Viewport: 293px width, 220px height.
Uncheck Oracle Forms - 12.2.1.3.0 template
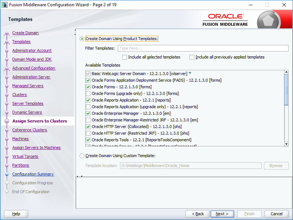88,87
